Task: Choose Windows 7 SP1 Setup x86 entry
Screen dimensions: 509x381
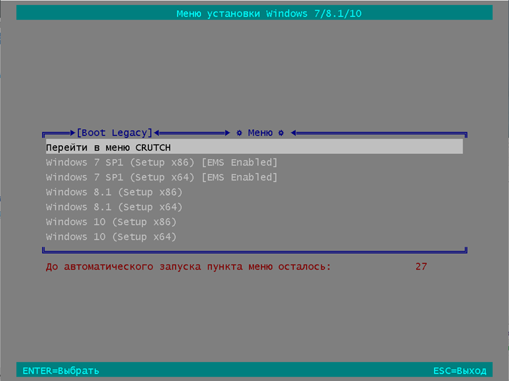Action: point(162,162)
